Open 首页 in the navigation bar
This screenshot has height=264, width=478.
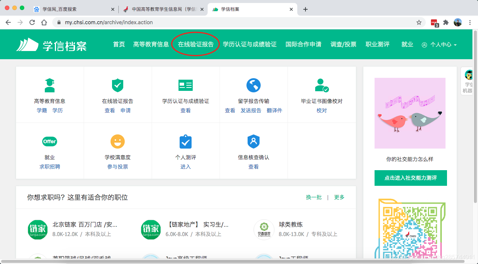tap(119, 44)
